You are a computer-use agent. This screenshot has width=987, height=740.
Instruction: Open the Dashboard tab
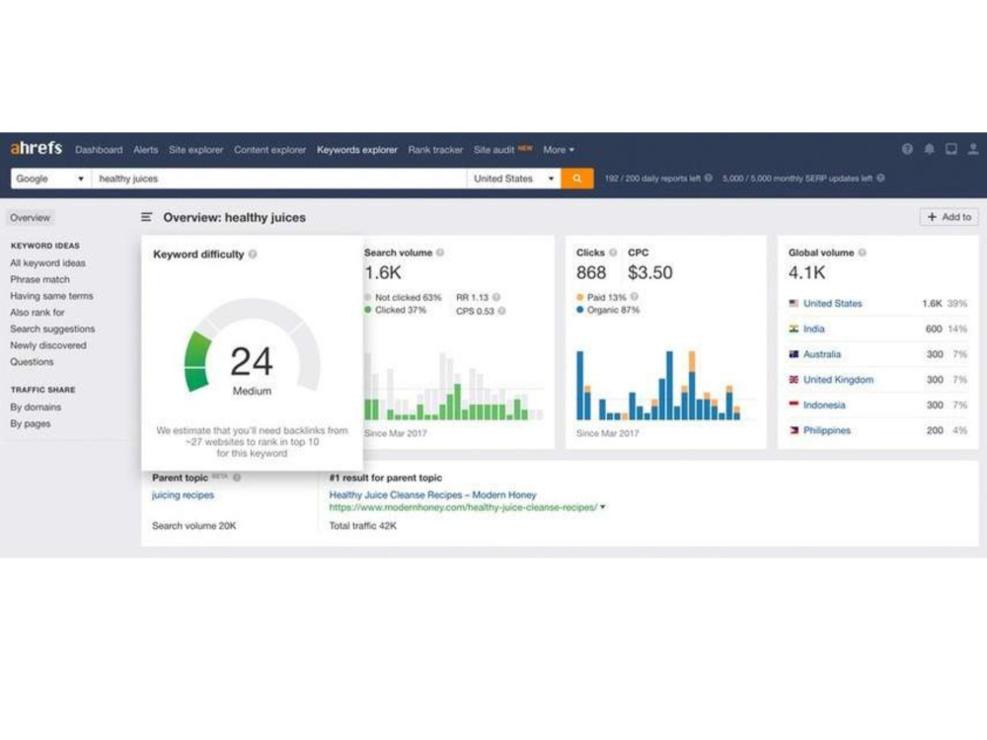click(x=99, y=150)
